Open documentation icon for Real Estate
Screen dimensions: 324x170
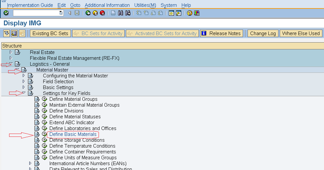pyautogui.click(x=18, y=52)
